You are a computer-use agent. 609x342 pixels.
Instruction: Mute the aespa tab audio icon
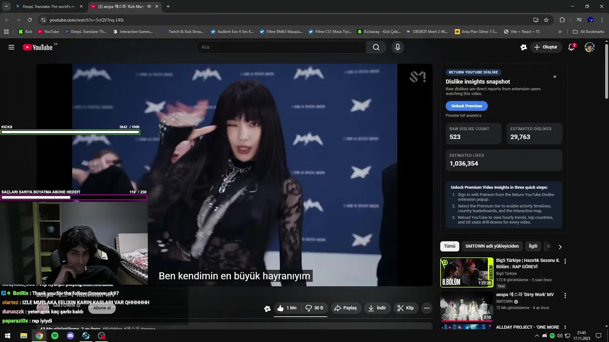coord(149,7)
